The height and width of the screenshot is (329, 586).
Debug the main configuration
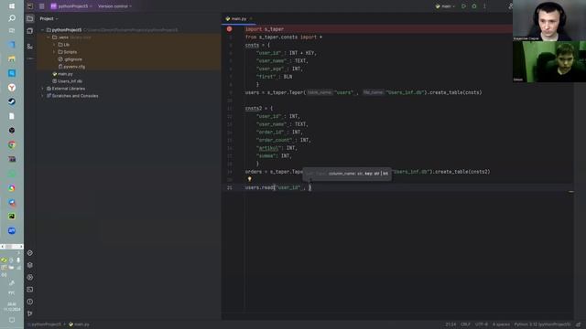click(x=474, y=6)
